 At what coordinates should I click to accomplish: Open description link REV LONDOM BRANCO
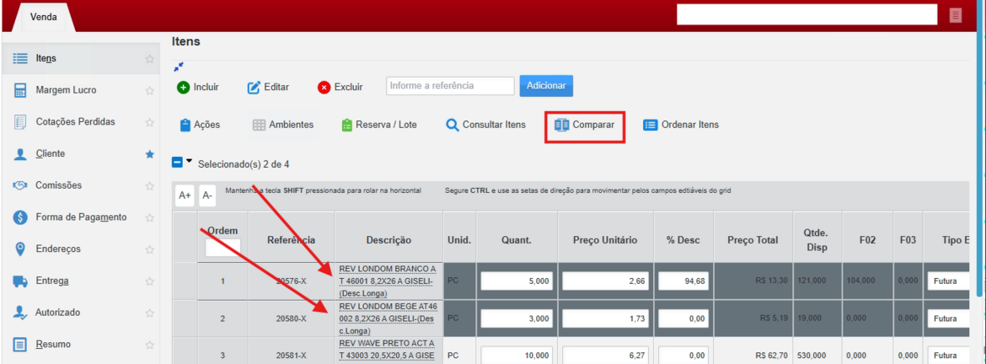pyautogui.click(x=389, y=280)
